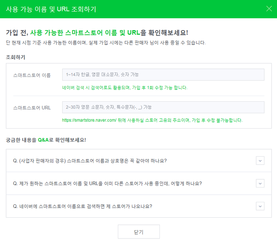277x245 pixels.
Task: Click the 닫기 button
Action: click(139, 232)
